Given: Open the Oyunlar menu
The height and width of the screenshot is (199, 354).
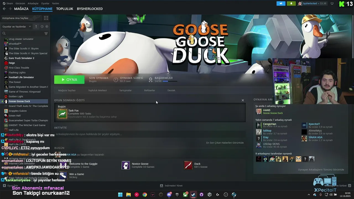Looking at the screenshot, I should click(x=45, y=3).
